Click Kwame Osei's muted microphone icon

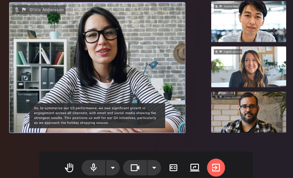point(217,7)
